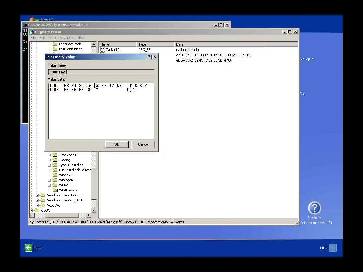This screenshot has width=363, height=272.
Task: Sort values by Name column header
Action: coord(118,44)
